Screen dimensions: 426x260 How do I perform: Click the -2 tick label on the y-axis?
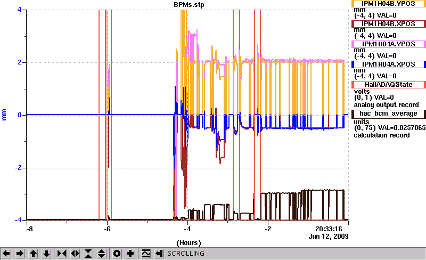(18, 168)
